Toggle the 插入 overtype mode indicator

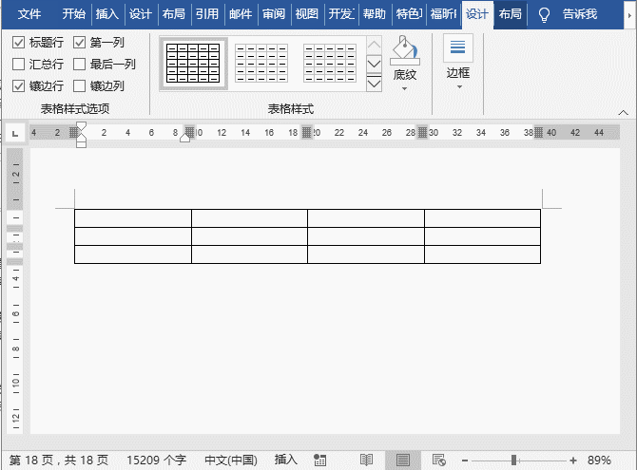click(x=286, y=460)
